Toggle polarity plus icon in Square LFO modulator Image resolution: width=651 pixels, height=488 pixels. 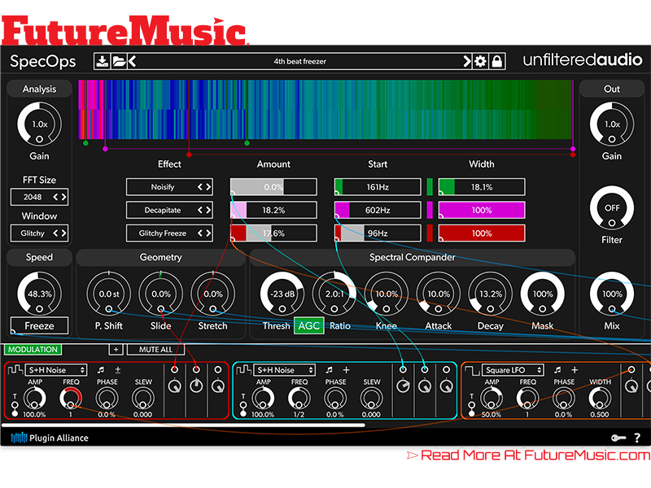click(575, 370)
